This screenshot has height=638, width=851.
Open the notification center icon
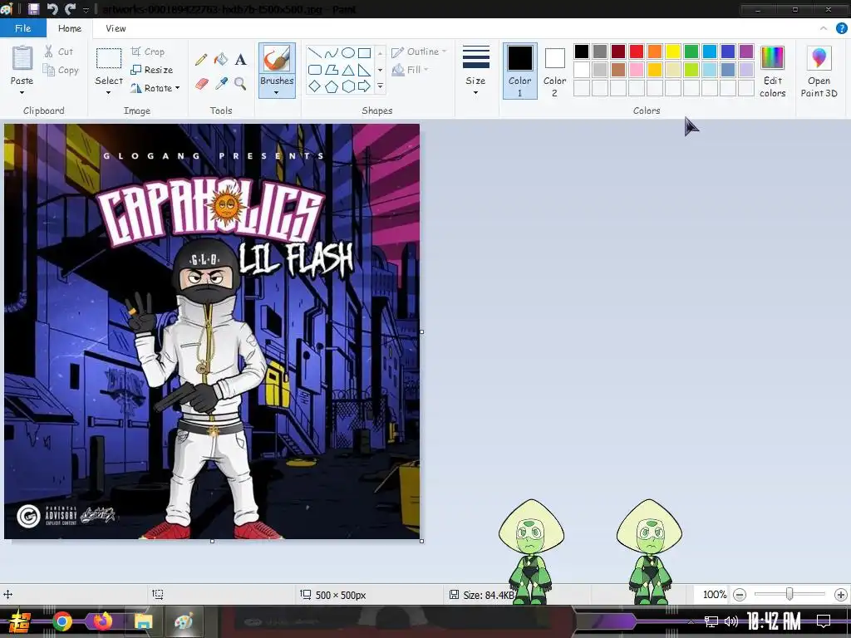(824, 621)
